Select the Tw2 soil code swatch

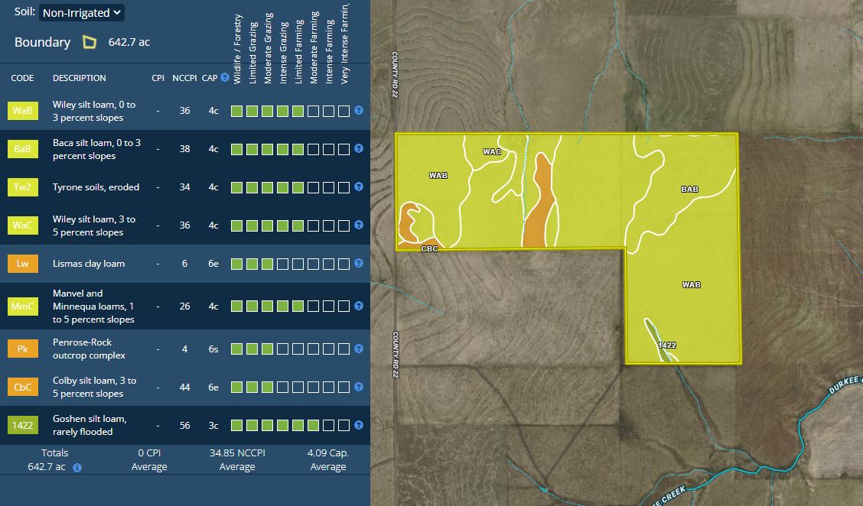pos(22,187)
